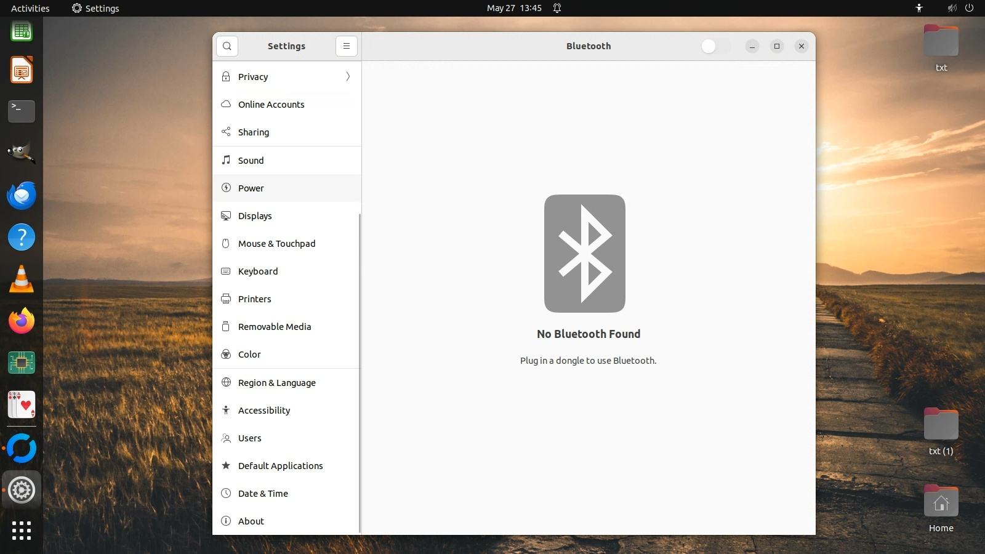Click the Color settings icon
The height and width of the screenshot is (554, 985).
(x=226, y=355)
